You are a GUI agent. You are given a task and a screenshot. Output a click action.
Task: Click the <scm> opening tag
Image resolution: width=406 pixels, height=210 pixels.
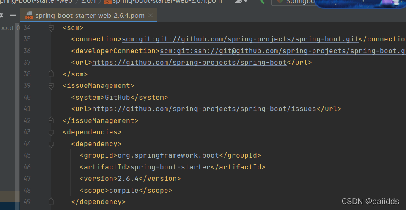click(73, 27)
